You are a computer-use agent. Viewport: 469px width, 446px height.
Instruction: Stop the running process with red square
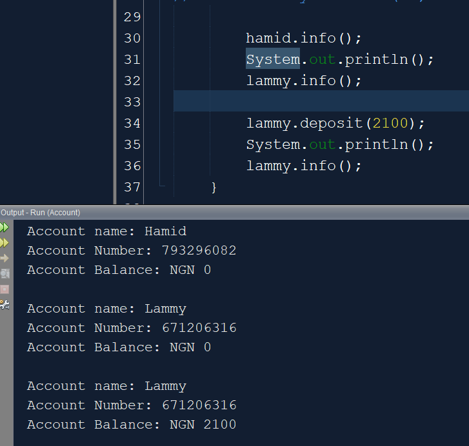point(5,289)
